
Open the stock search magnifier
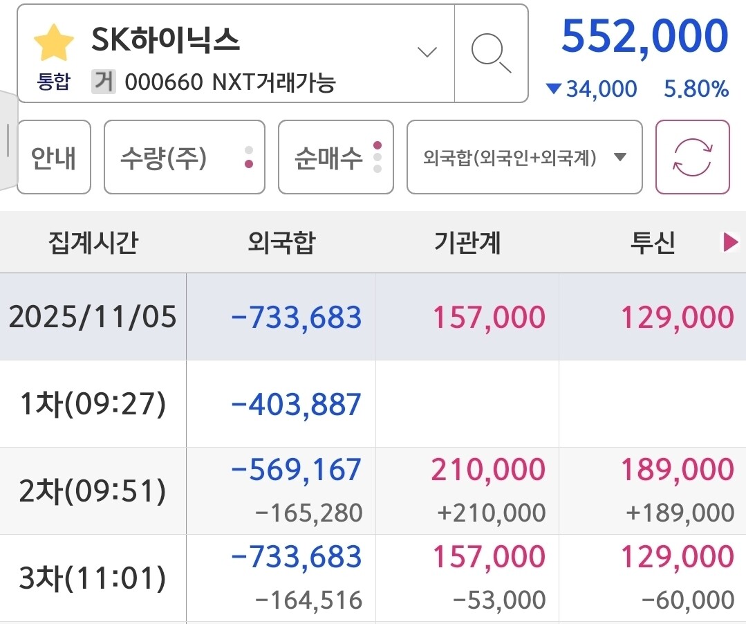tap(491, 53)
